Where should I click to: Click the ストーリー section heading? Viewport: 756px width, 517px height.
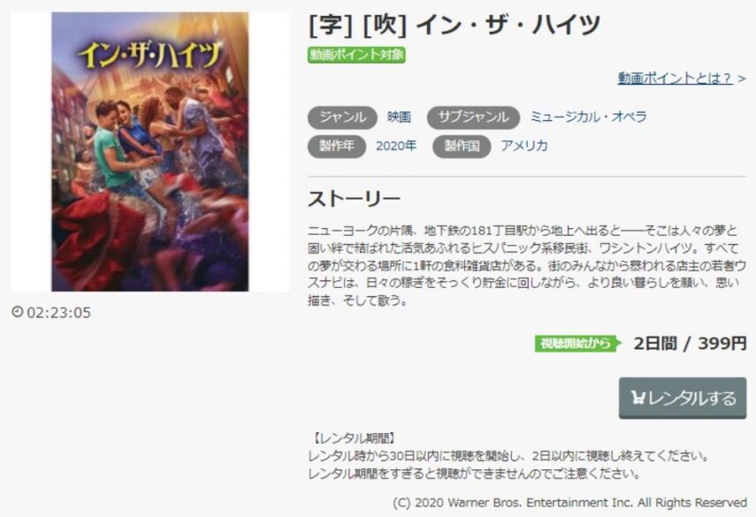pyautogui.click(x=354, y=199)
